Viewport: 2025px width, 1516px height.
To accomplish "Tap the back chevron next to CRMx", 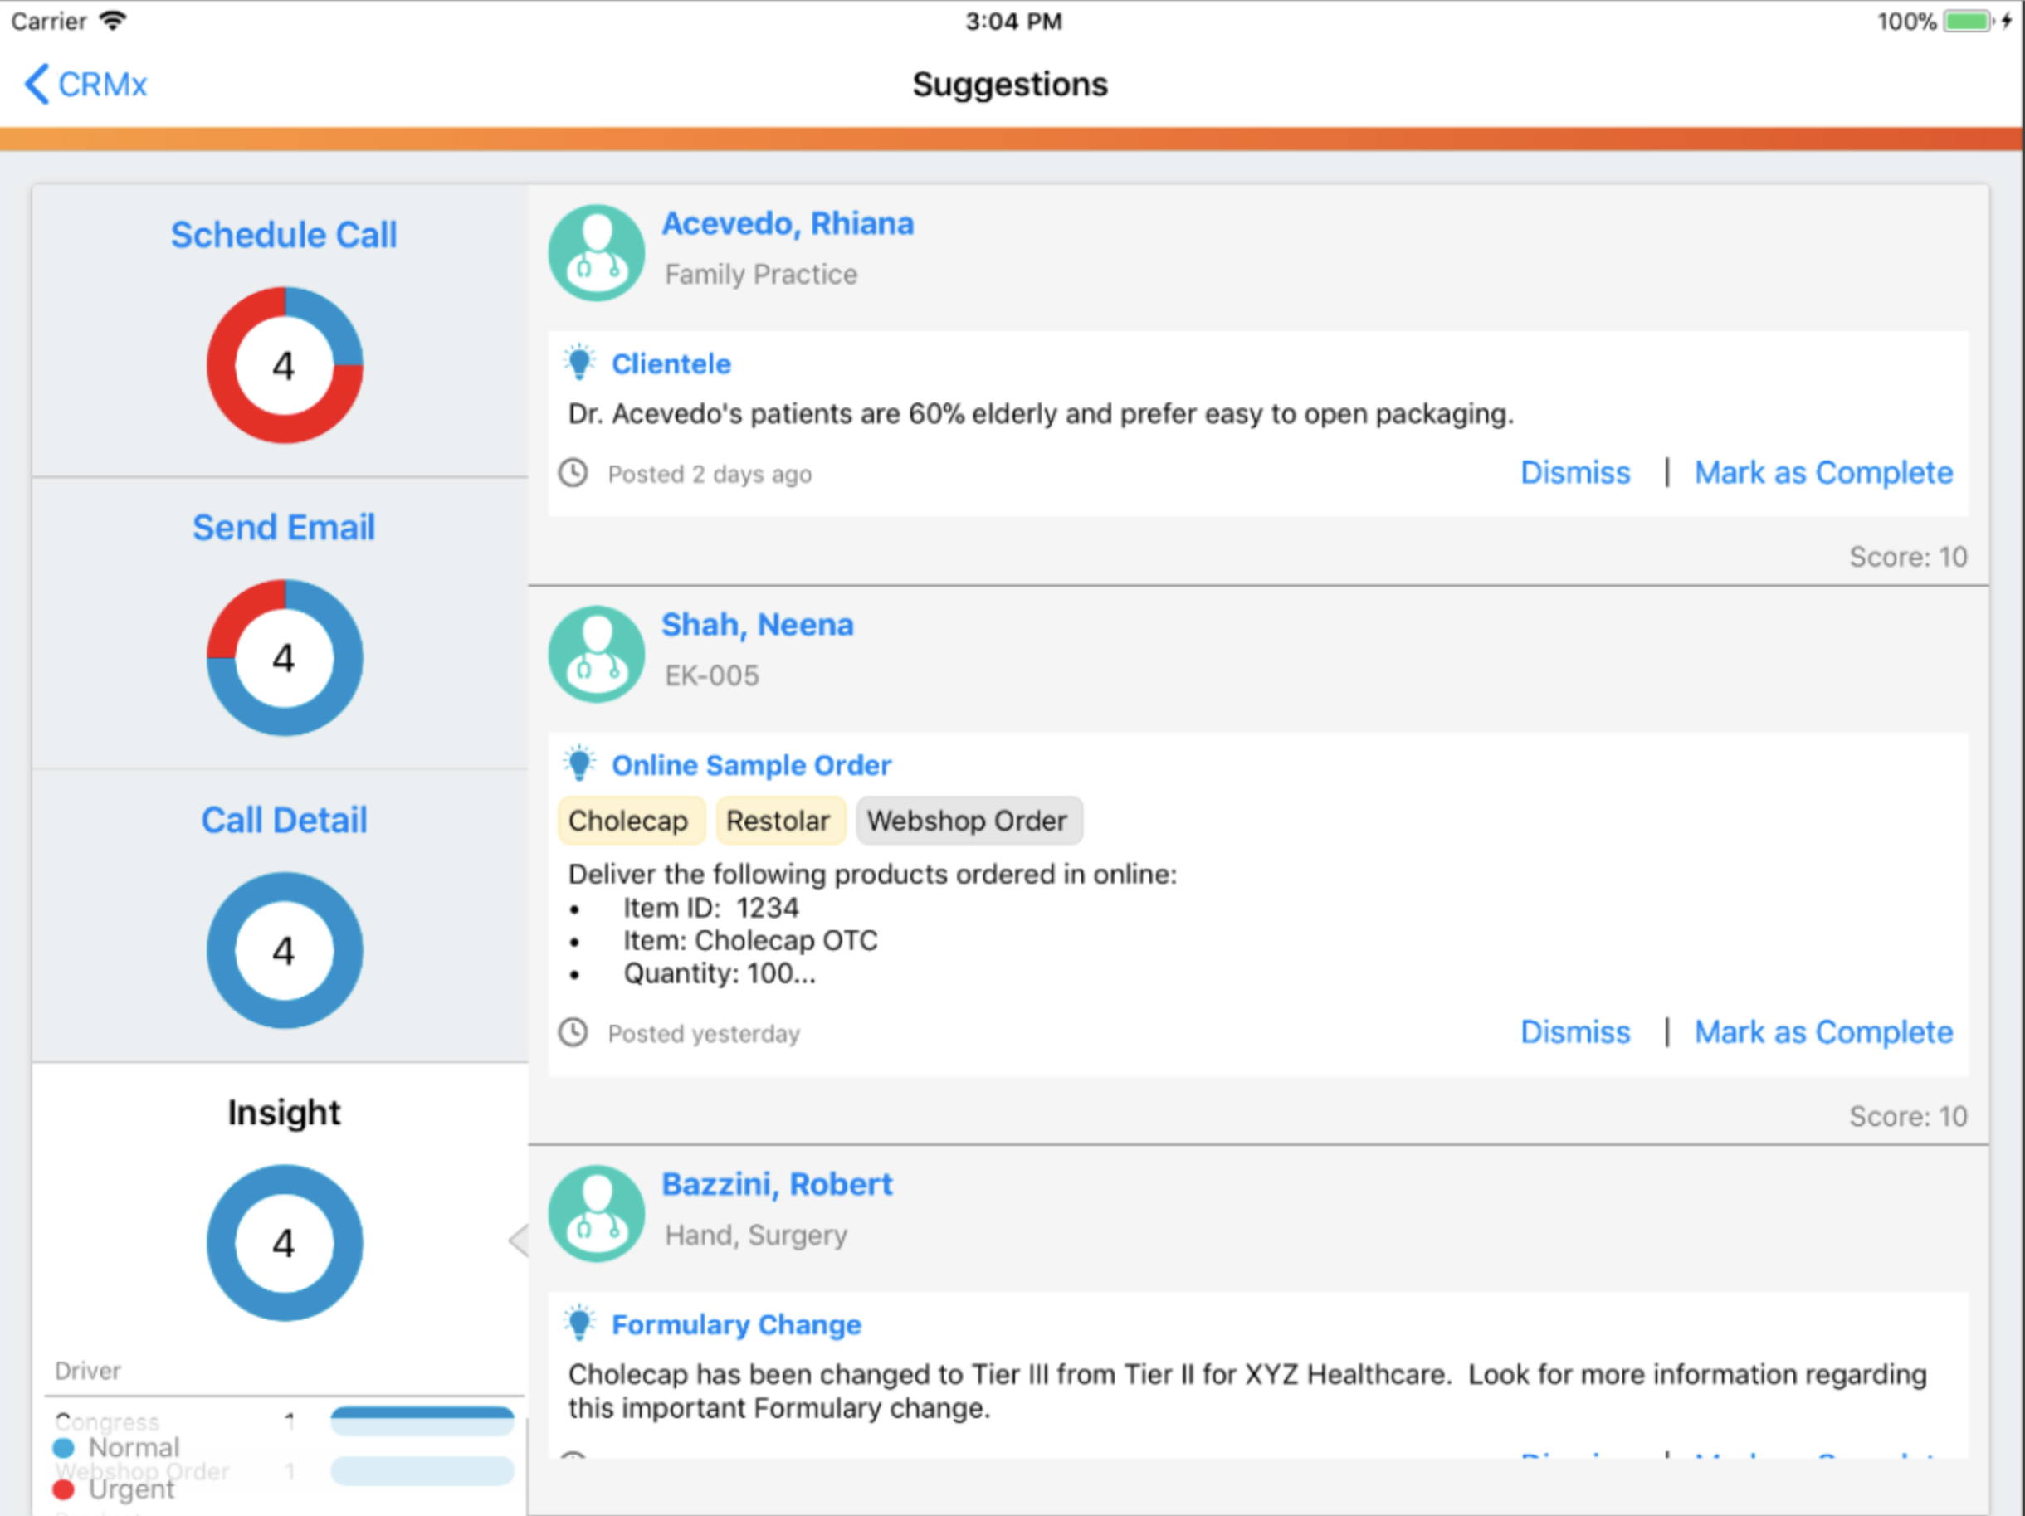I will click(x=37, y=85).
